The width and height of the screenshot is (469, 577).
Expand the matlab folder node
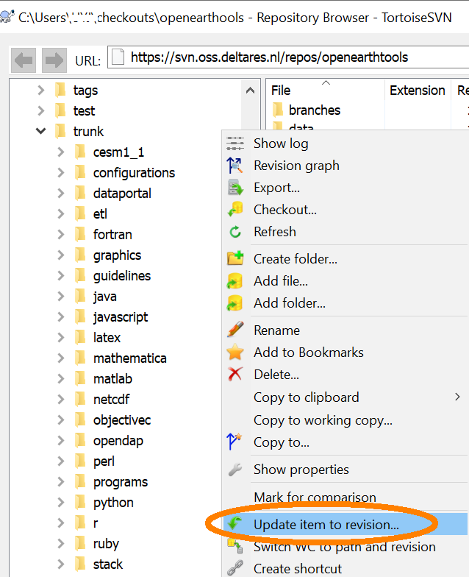(x=60, y=378)
